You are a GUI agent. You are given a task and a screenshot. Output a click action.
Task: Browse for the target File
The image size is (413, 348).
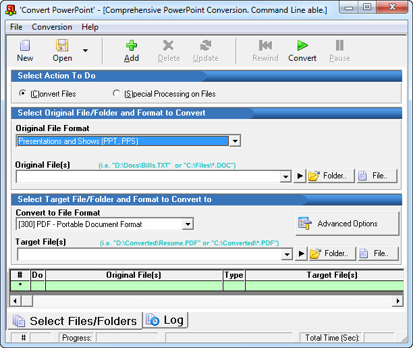pyautogui.click(x=378, y=254)
